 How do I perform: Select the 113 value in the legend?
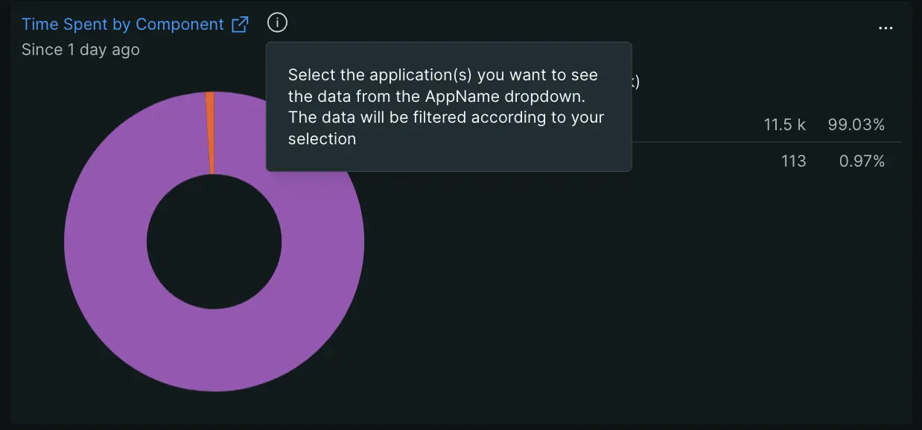(793, 161)
